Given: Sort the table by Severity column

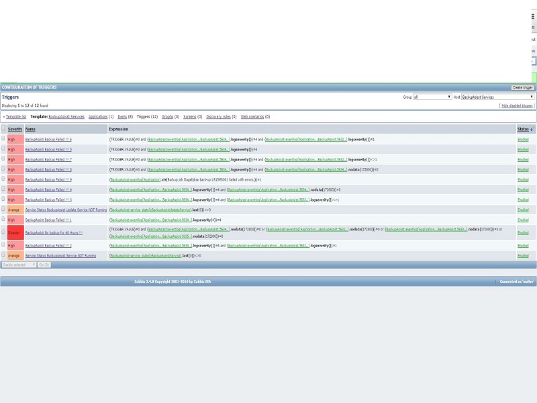Looking at the screenshot, I should (x=15, y=129).
